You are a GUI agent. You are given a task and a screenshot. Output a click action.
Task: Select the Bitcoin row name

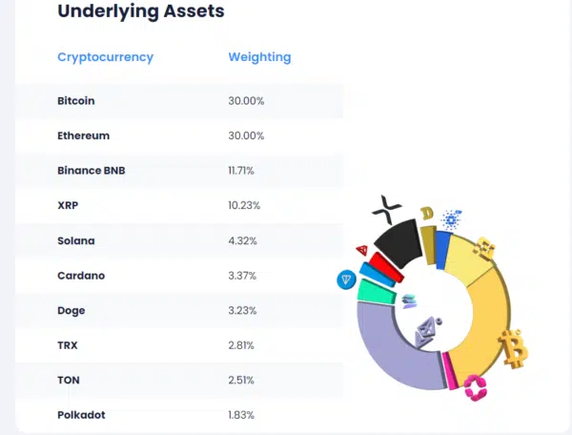click(x=76, y=101)
